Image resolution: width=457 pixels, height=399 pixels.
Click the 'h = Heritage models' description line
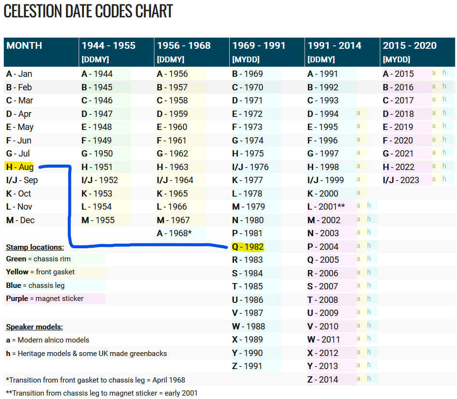point(86,353)
